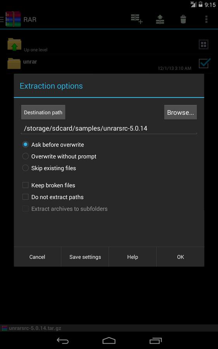The image size is (218, 349).
Task: Click the destination path text field
Action: tap(109, 128)
